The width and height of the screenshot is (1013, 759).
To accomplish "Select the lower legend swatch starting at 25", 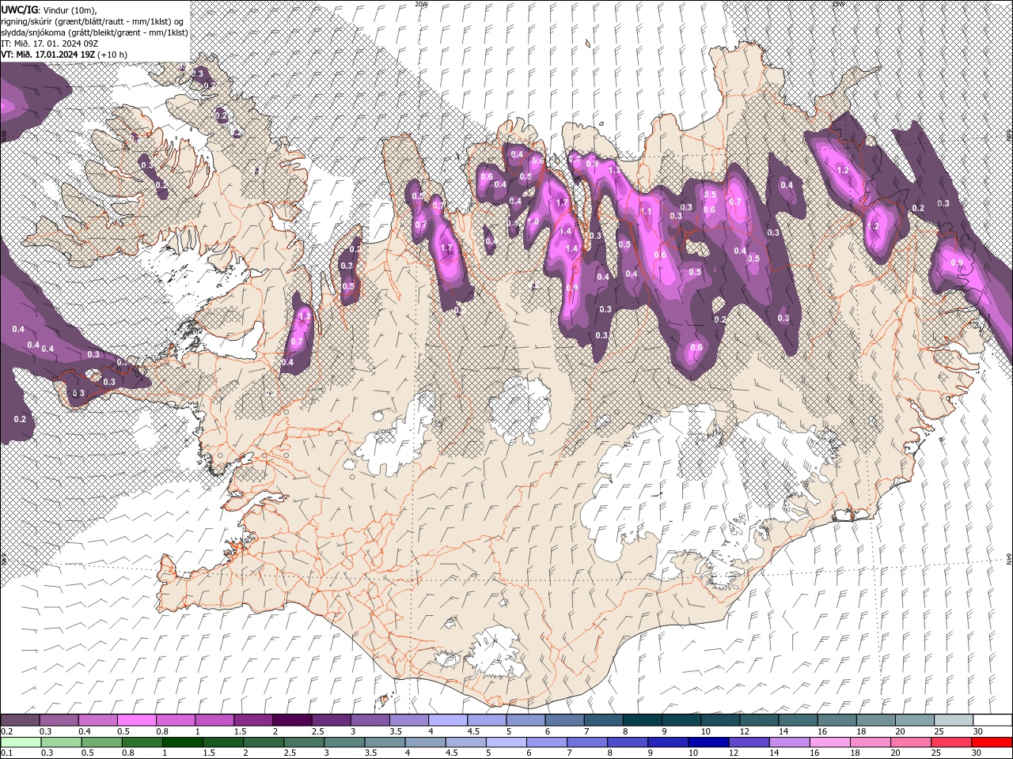I will click(952, 742).
